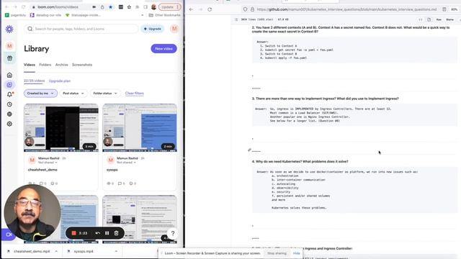This screenshot has width=461, height=259.
Task: Click Raw button on GitHub file toolbar
Action: click(x=439, y=19)
